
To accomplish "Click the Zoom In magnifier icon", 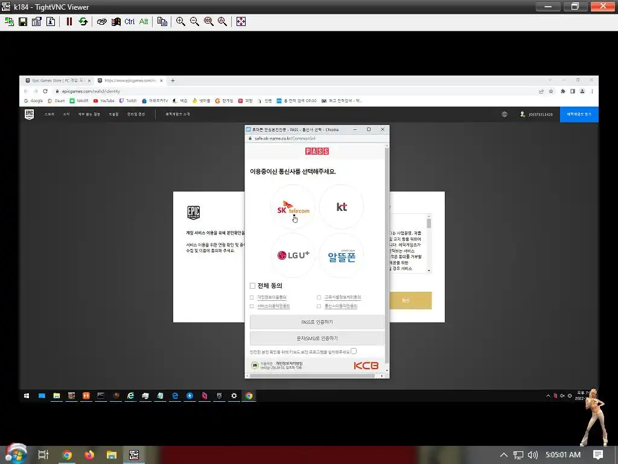I will 180,22.
